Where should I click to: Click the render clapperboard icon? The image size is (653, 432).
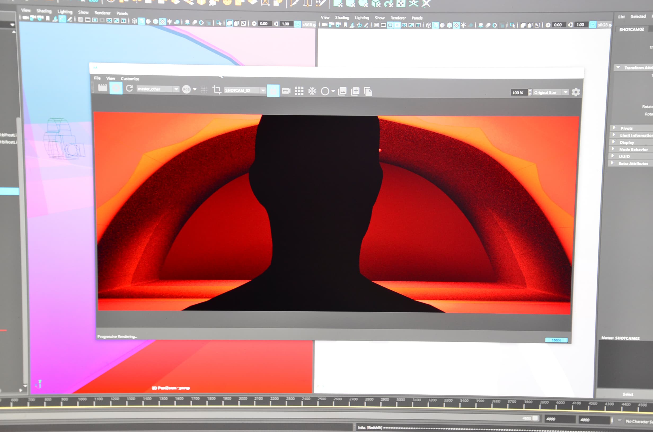(102, 88)
